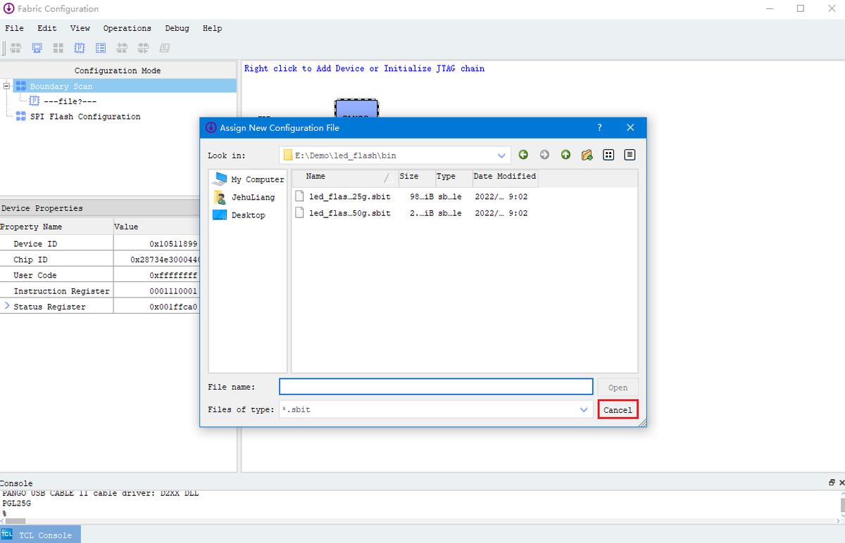This screenshot has width=845, height=543.
Task: Click the User Code value 0xffffffff
Action: 173,275
